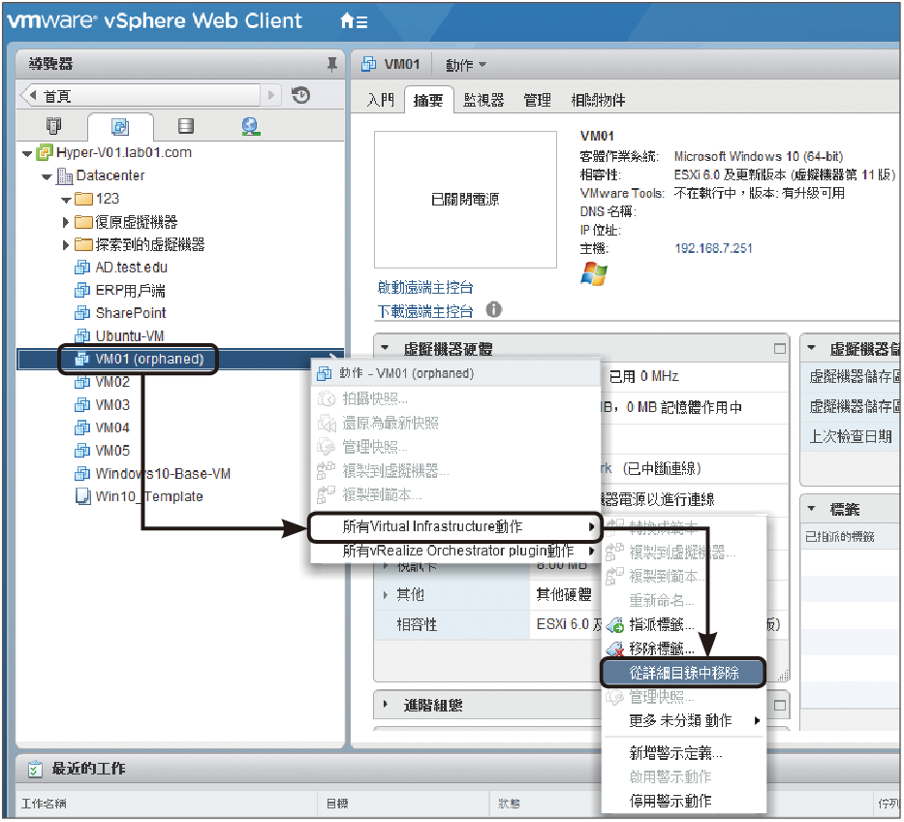The width and height of the screenshot is (904, 822).
Task: Expand the 其他 hardware row
Action: click(386, 594)
